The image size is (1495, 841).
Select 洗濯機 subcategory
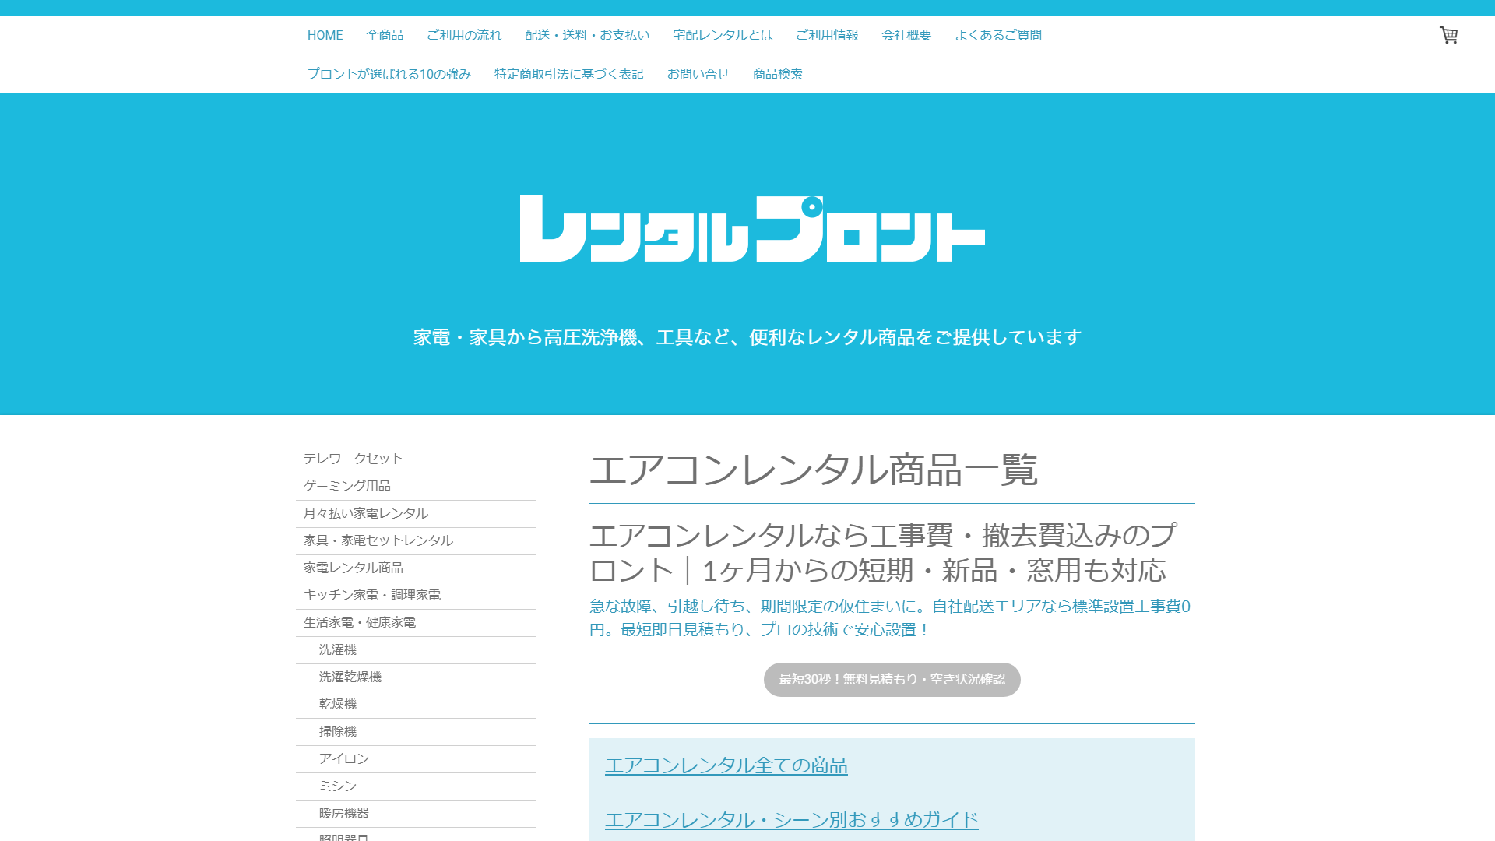tap(416, 649)
